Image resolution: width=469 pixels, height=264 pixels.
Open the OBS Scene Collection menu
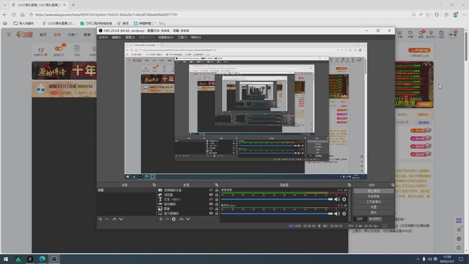tap(166, 38)
